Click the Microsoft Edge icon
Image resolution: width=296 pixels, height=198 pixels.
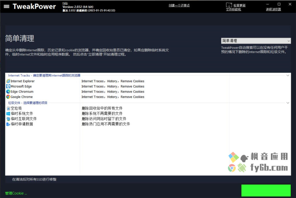pyautogui.click(x=8, y=86)
